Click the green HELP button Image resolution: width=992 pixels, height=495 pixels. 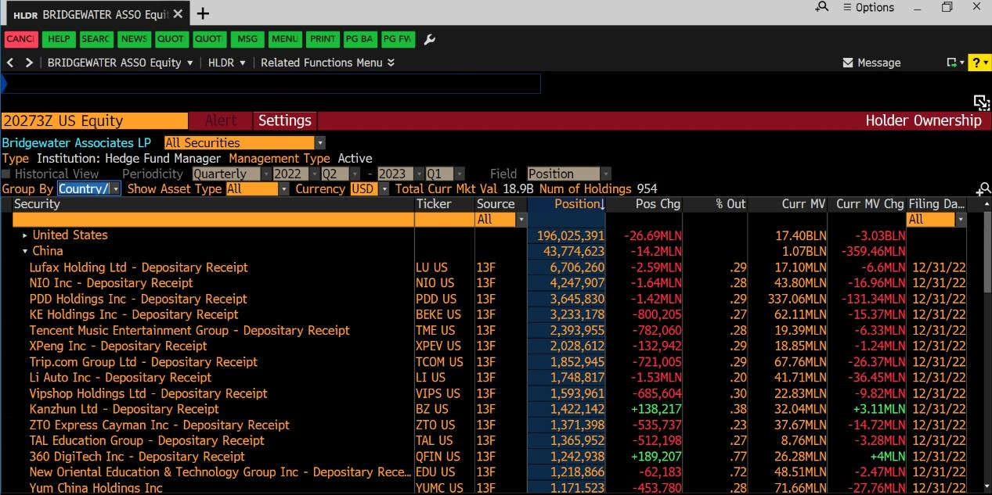pyautogui.click(x=59, y=39)
